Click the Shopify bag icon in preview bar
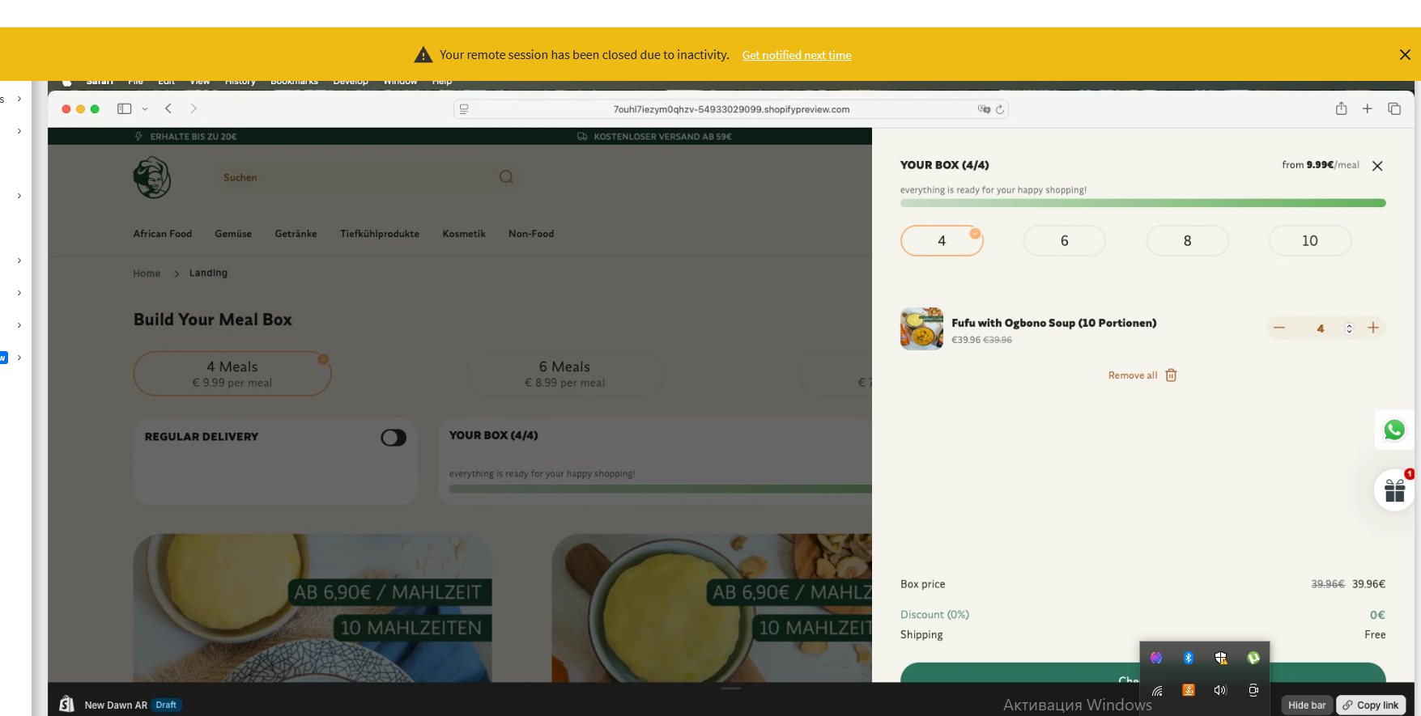 (x=67, y=705)
